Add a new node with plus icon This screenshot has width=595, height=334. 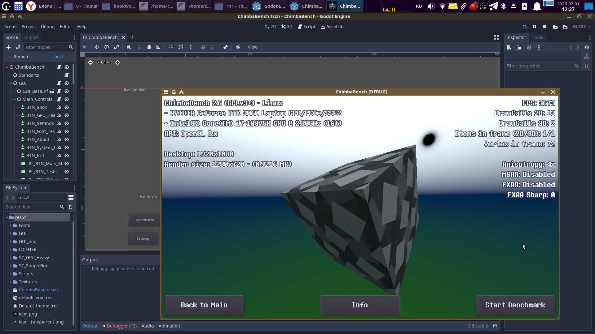tap(8, 47)
